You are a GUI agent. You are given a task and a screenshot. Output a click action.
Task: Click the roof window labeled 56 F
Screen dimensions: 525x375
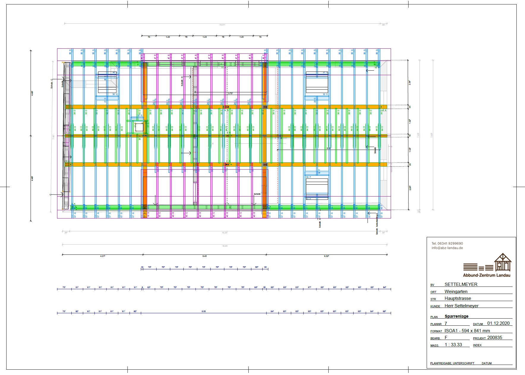[317, 187]
